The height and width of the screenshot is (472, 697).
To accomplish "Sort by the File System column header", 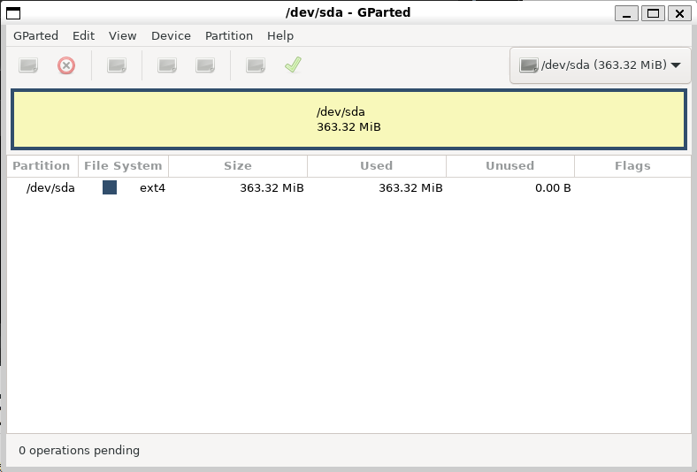I will [x=123, y=166].
